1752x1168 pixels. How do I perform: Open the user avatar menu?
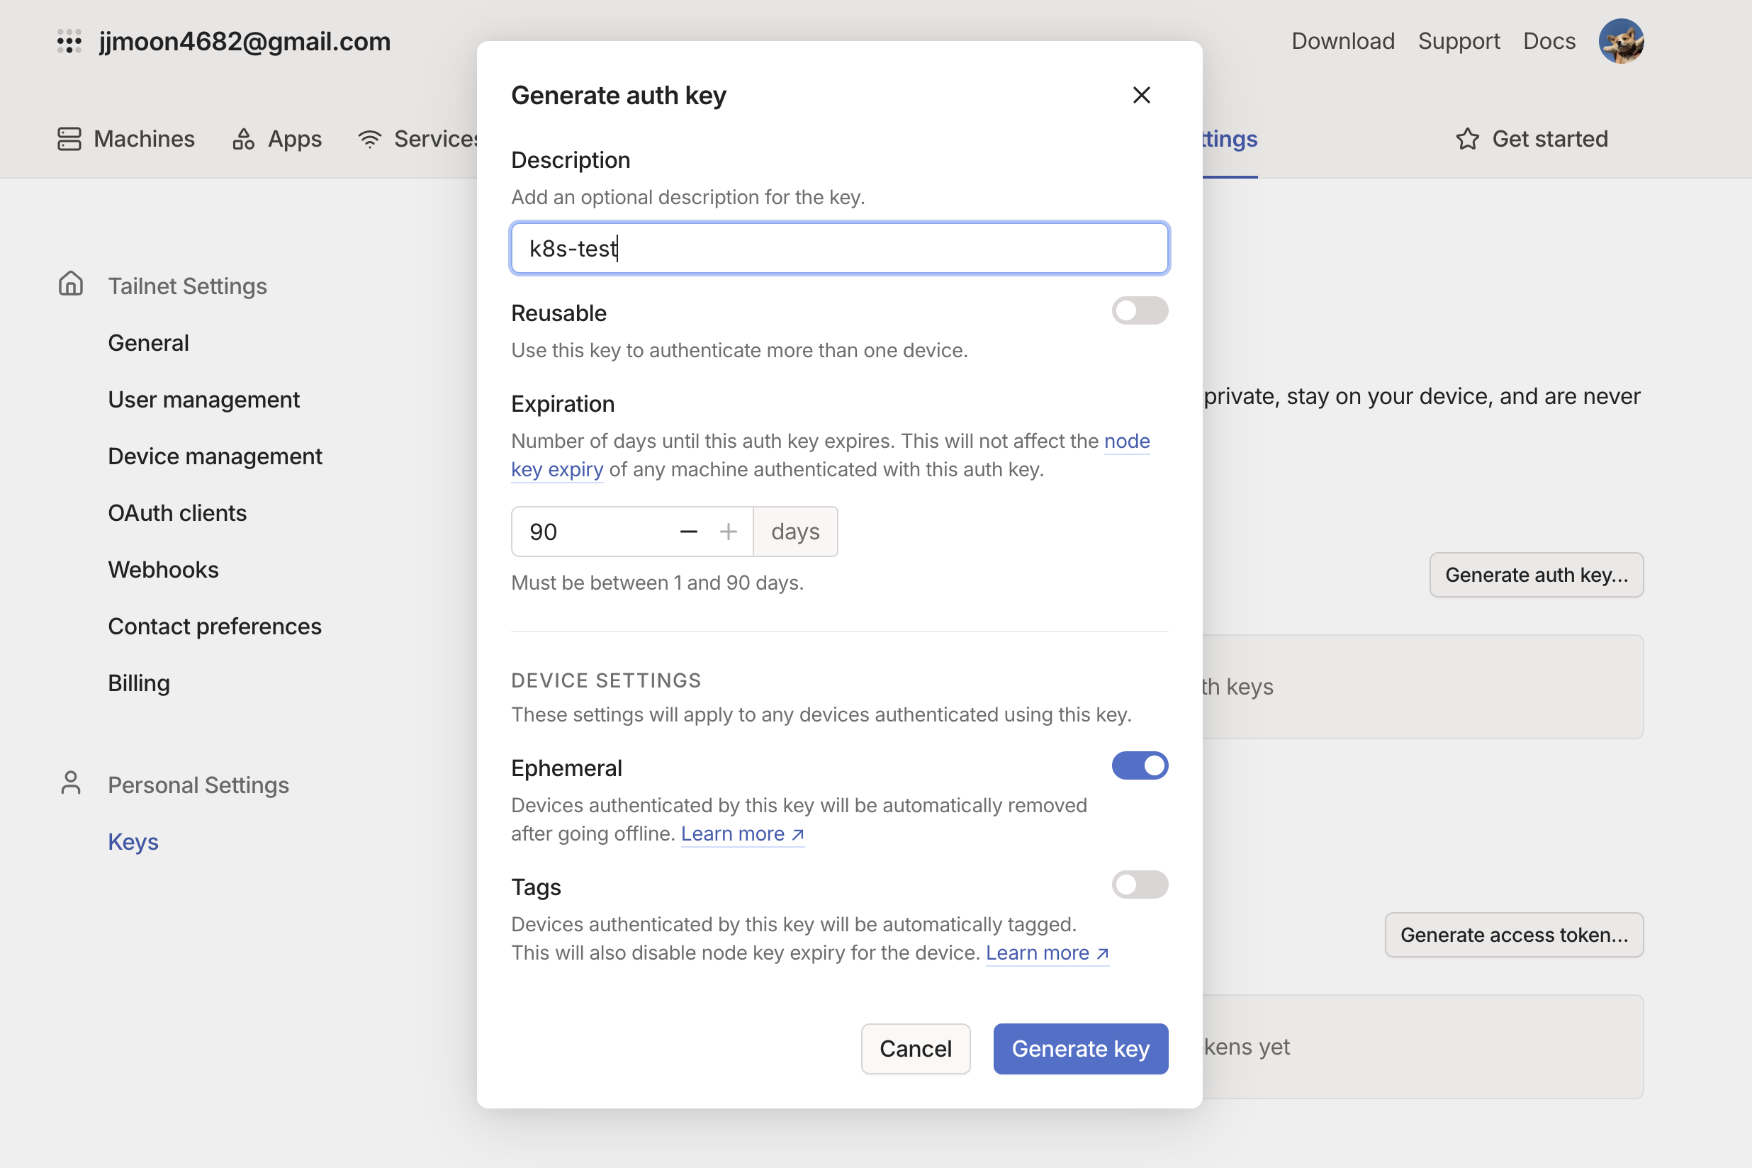pos(1620,42)
